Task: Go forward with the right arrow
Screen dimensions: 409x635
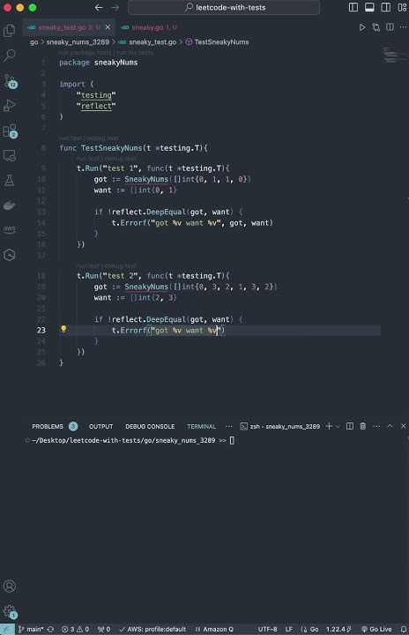Action: tap(115, 7)
